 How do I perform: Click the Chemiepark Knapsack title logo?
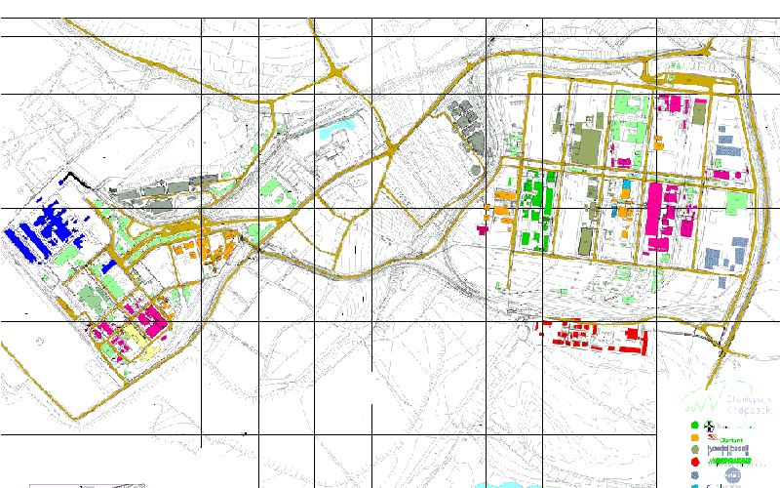[x=726, y=398]
